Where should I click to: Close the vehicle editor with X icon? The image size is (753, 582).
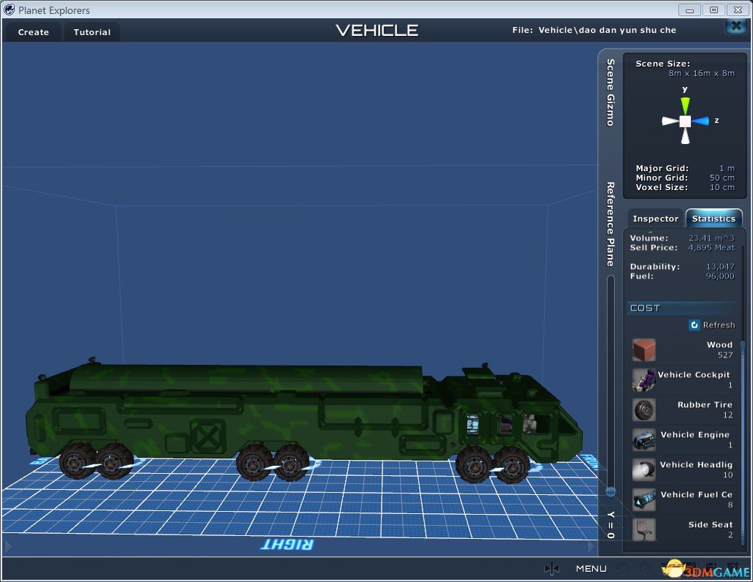pos(736,26)
